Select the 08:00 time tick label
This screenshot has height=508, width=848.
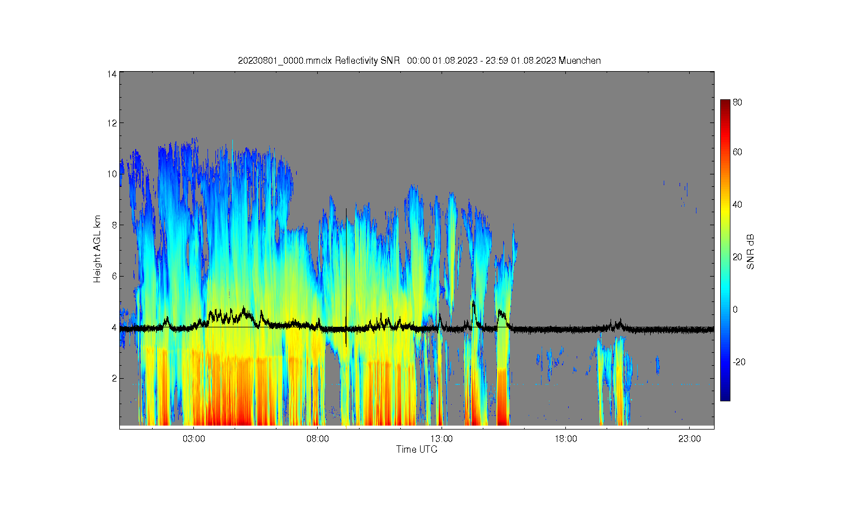click(x=318, y=439)
